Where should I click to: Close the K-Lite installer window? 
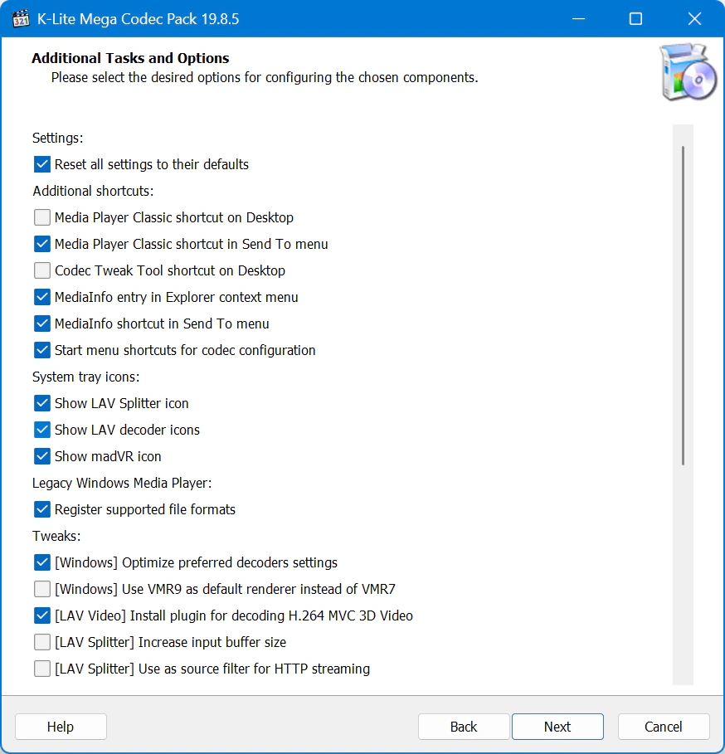point(694,19)
